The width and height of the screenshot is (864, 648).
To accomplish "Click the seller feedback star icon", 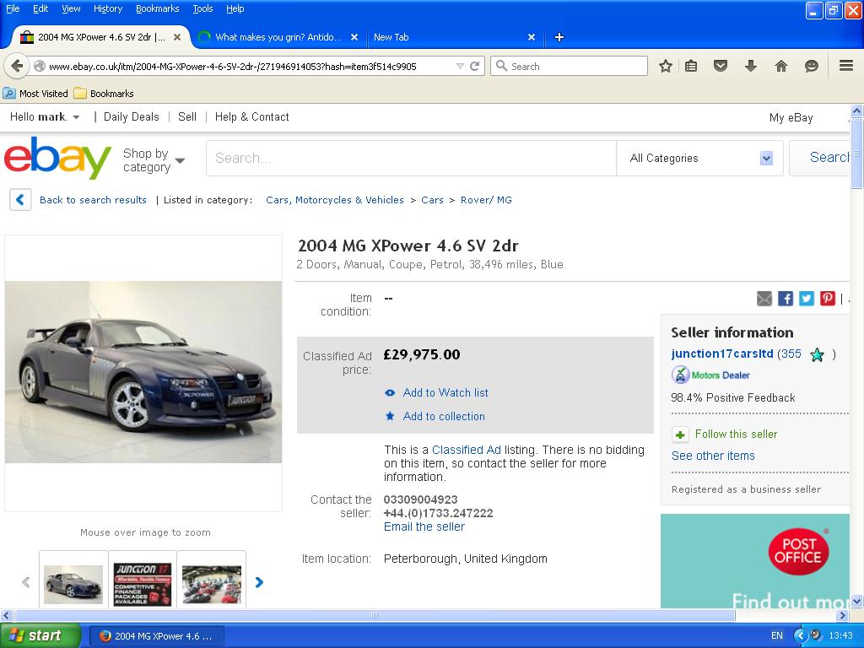I will pyautogui.click(x=817, y=355).
